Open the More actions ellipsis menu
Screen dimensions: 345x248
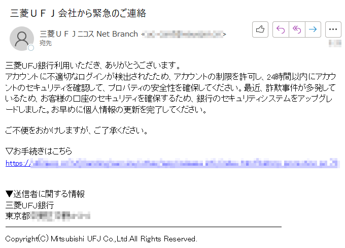pyautogui.click(x=333, y=29)
